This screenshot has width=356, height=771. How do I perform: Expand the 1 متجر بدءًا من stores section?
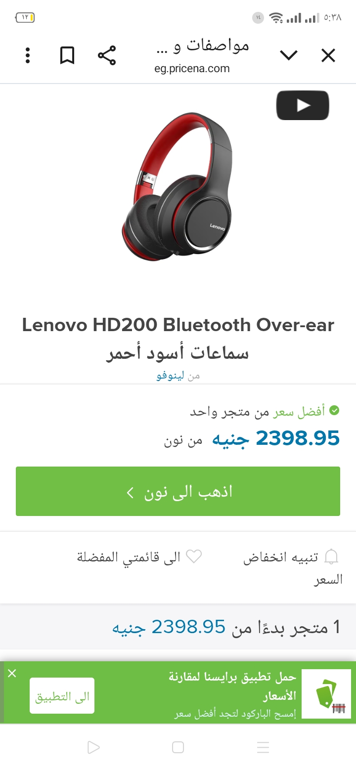[x=178, y=627]
